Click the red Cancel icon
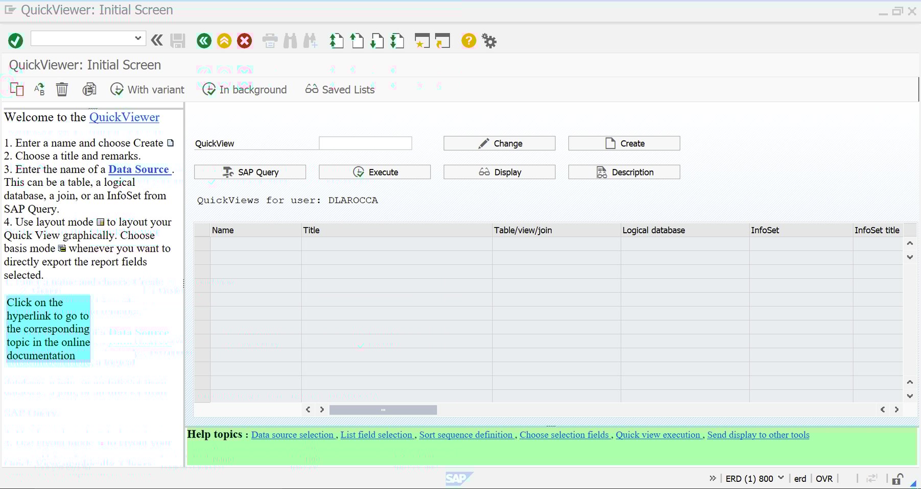Image resolution: width=921 pixels, height=489 pixels. (x=245, y=41)
